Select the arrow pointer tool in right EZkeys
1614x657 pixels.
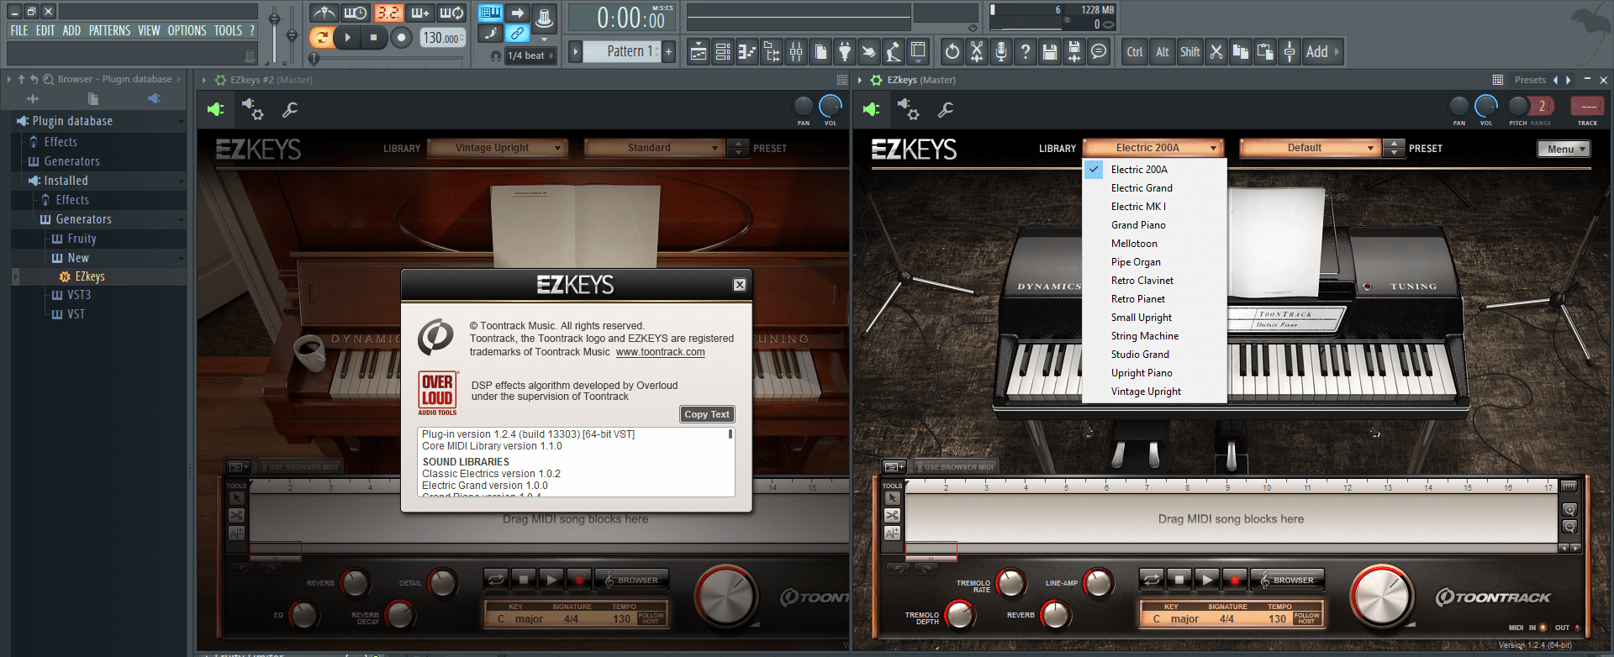coord(892,498)
